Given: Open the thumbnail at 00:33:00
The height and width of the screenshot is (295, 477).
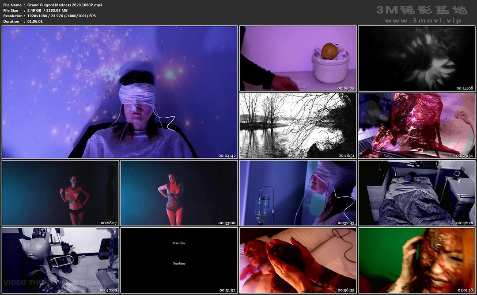Looking at the screenshot, I should pyautogui.click(x=179, y=193).
